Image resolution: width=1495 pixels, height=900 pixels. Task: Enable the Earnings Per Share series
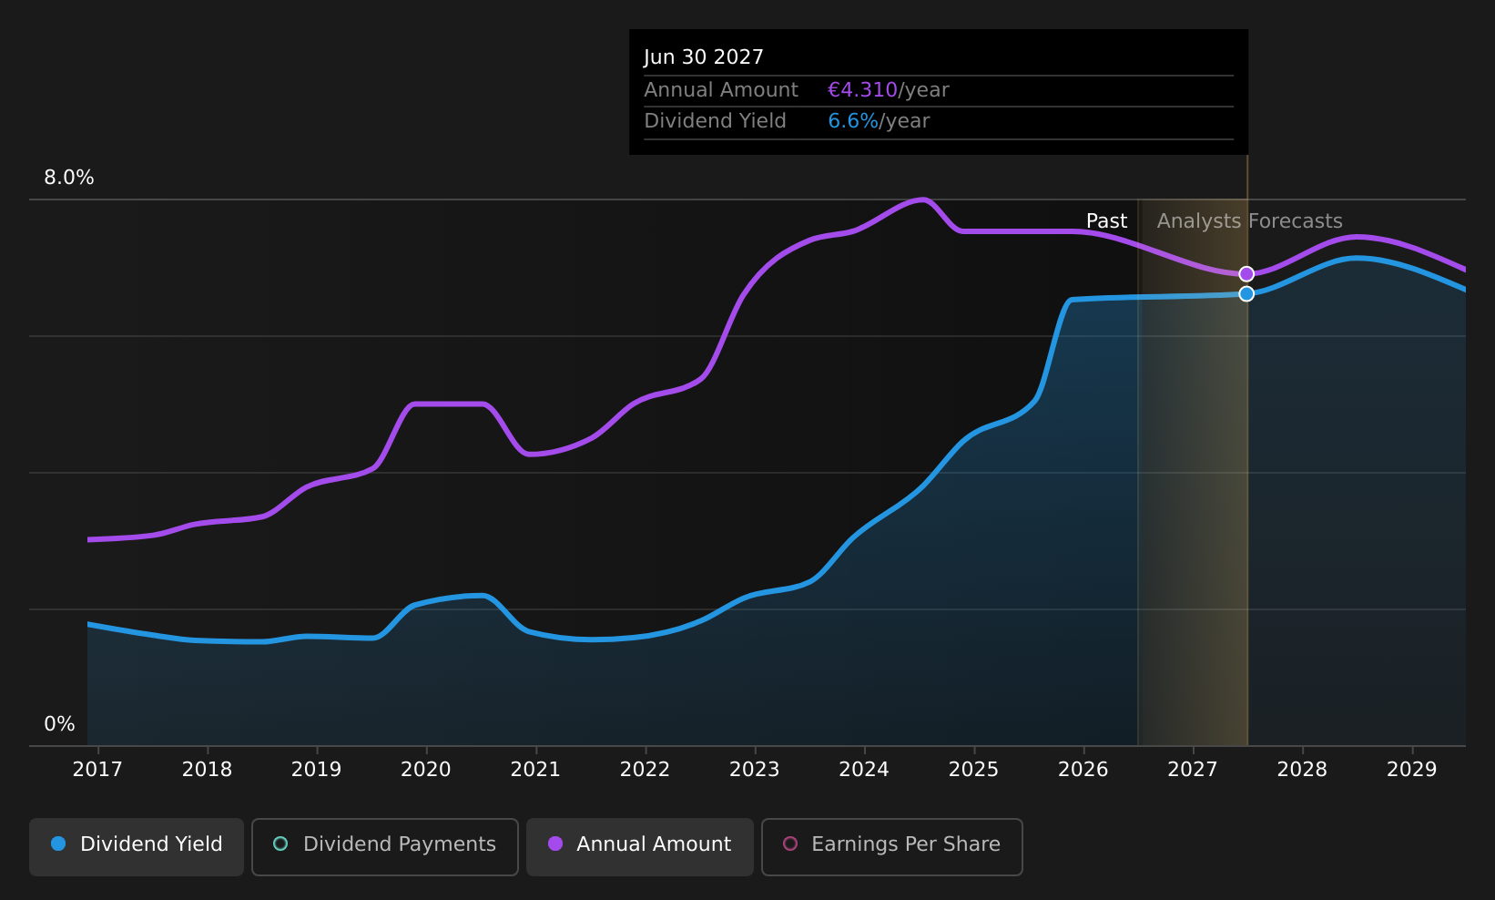coord(892,846)
